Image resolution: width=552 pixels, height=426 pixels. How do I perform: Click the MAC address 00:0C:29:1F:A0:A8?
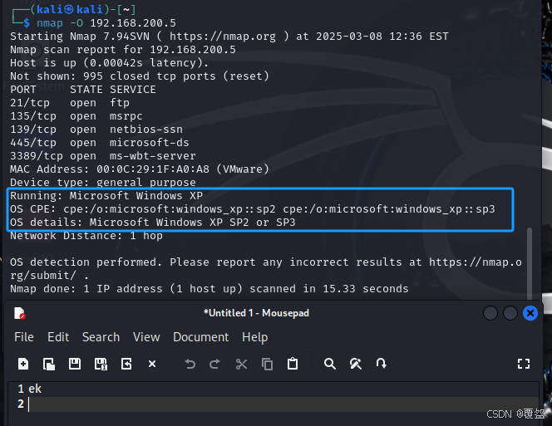coord(153,169)
